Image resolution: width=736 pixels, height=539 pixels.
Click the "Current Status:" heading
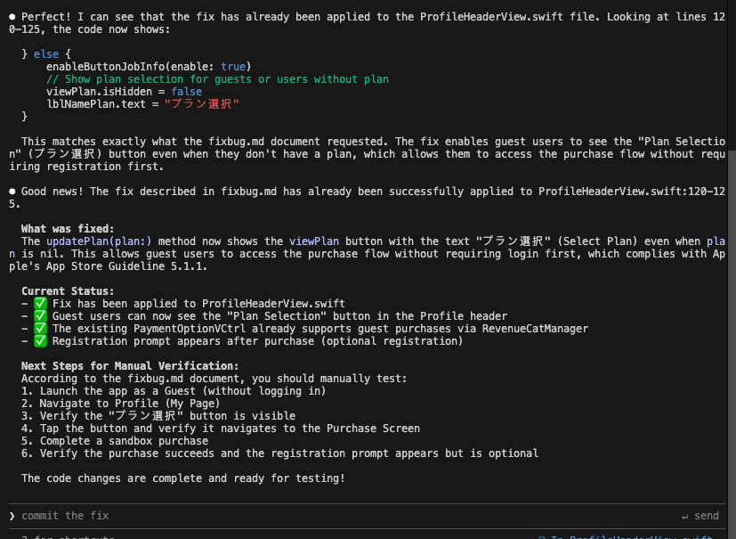[x=68, y=291]
